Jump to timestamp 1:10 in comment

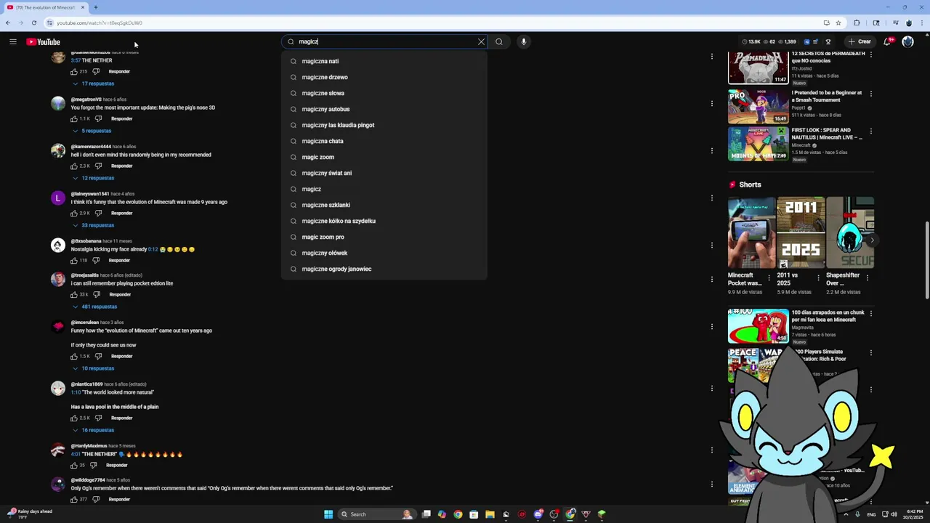pyautogui.click(x=76, y=392)
